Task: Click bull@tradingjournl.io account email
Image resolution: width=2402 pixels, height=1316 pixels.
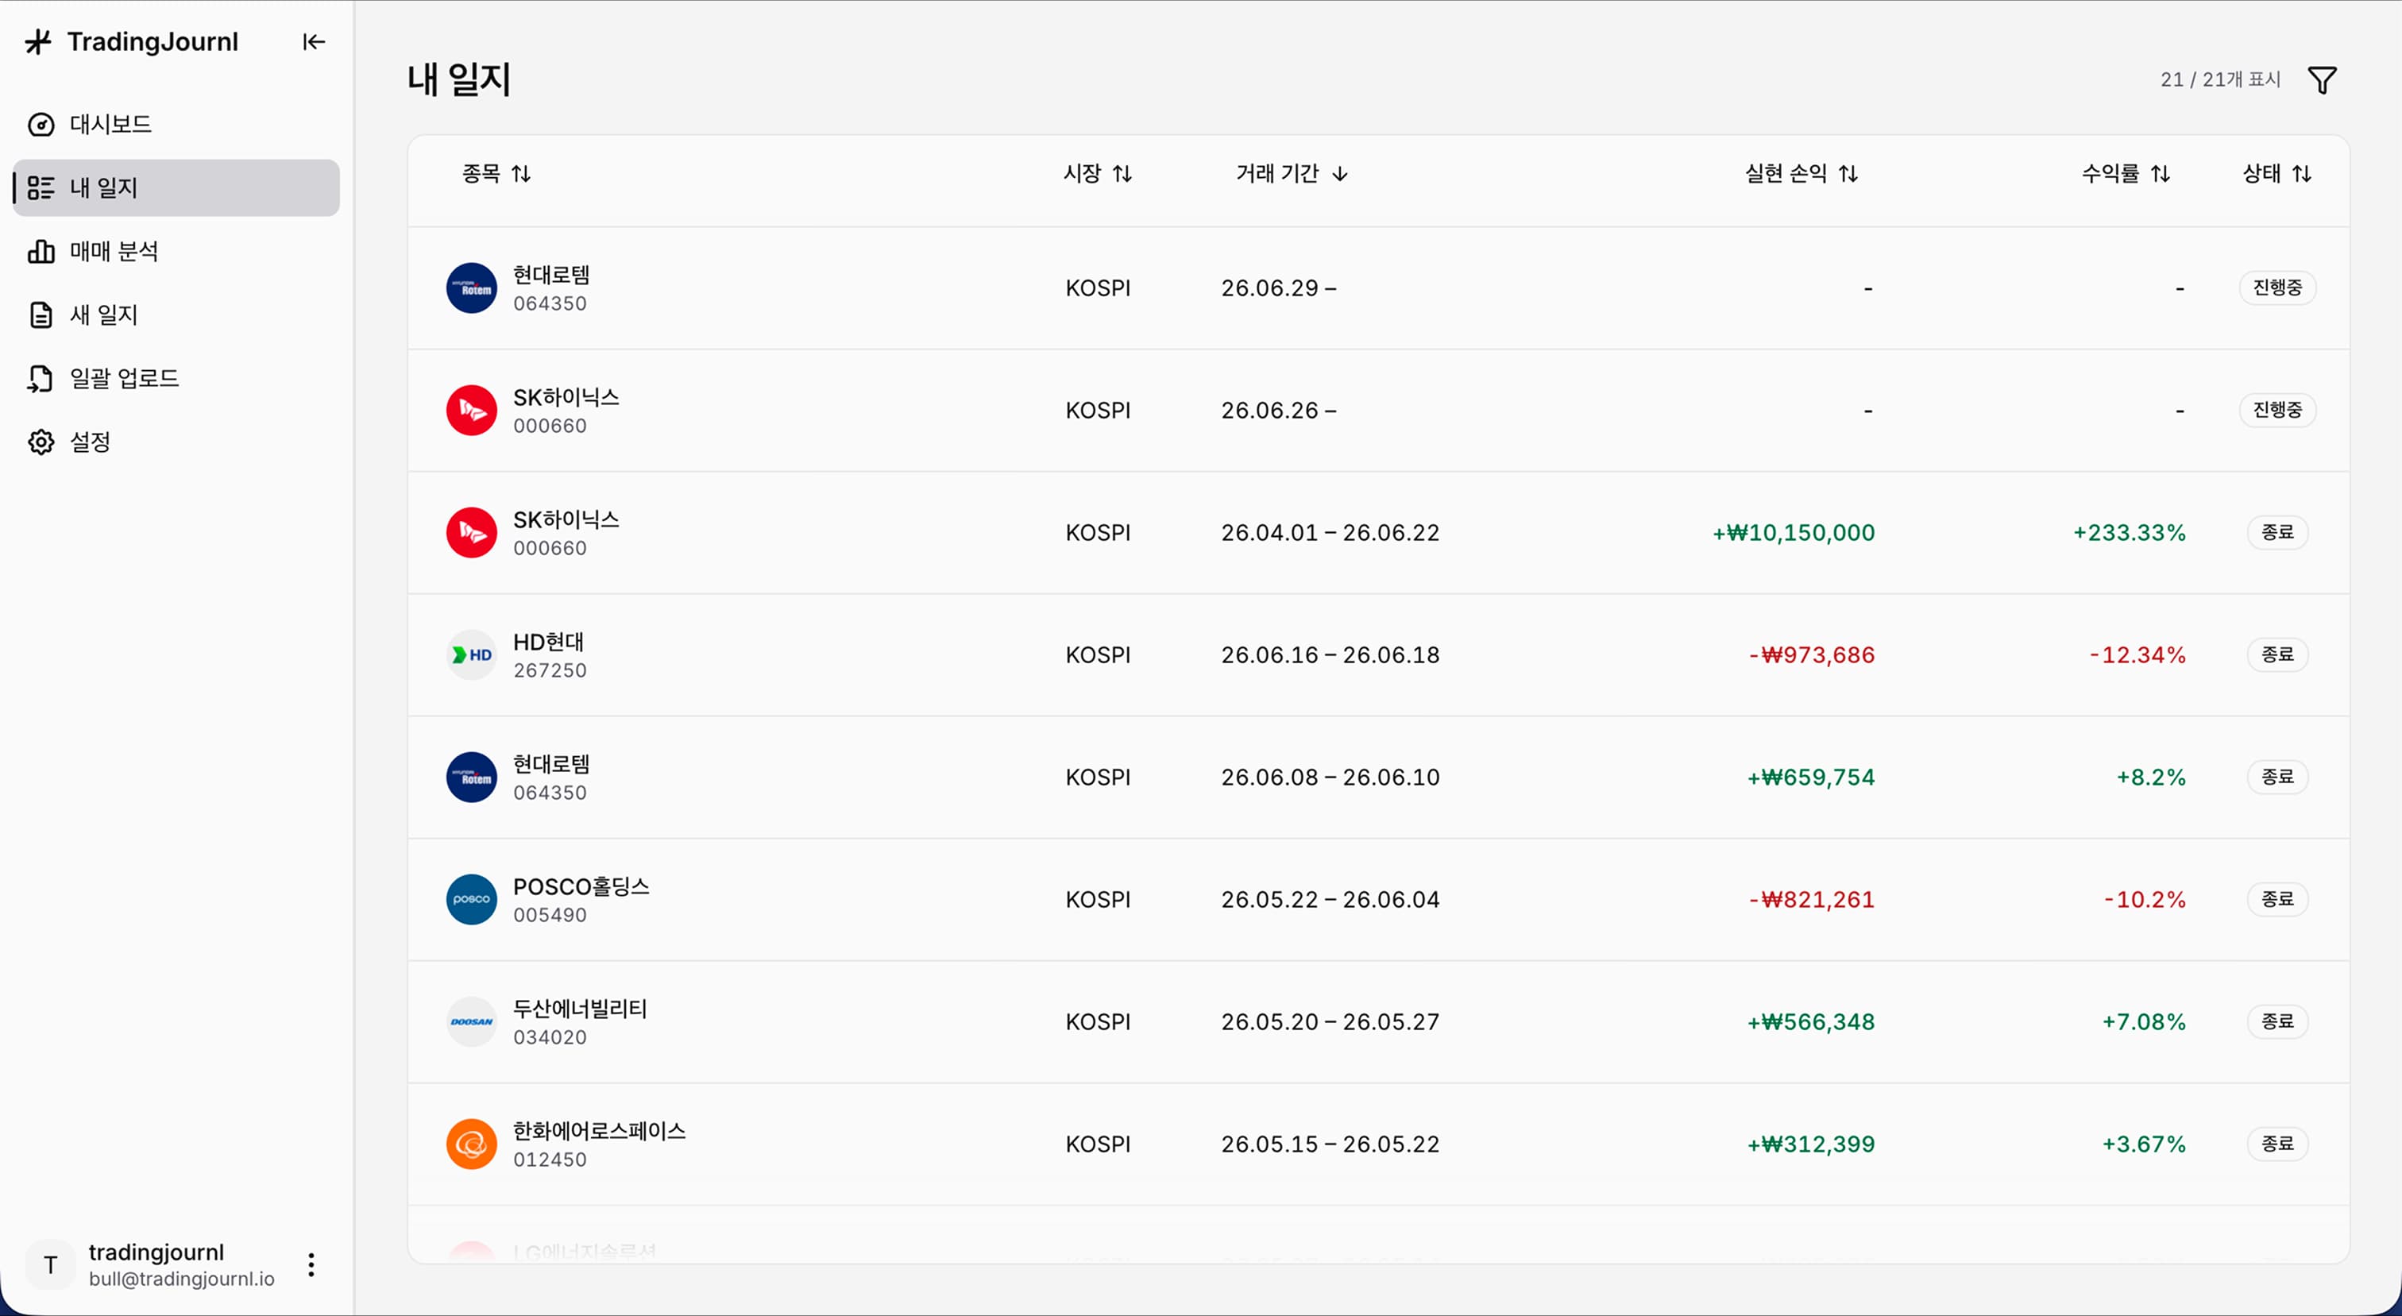Action: pos(182,1279)
